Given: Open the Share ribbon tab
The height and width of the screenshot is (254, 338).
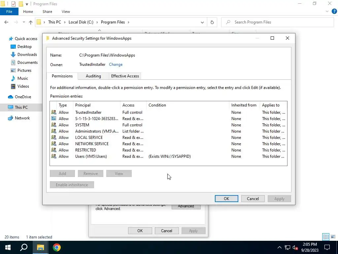Looking at the screenshot, I should [47, 12].
